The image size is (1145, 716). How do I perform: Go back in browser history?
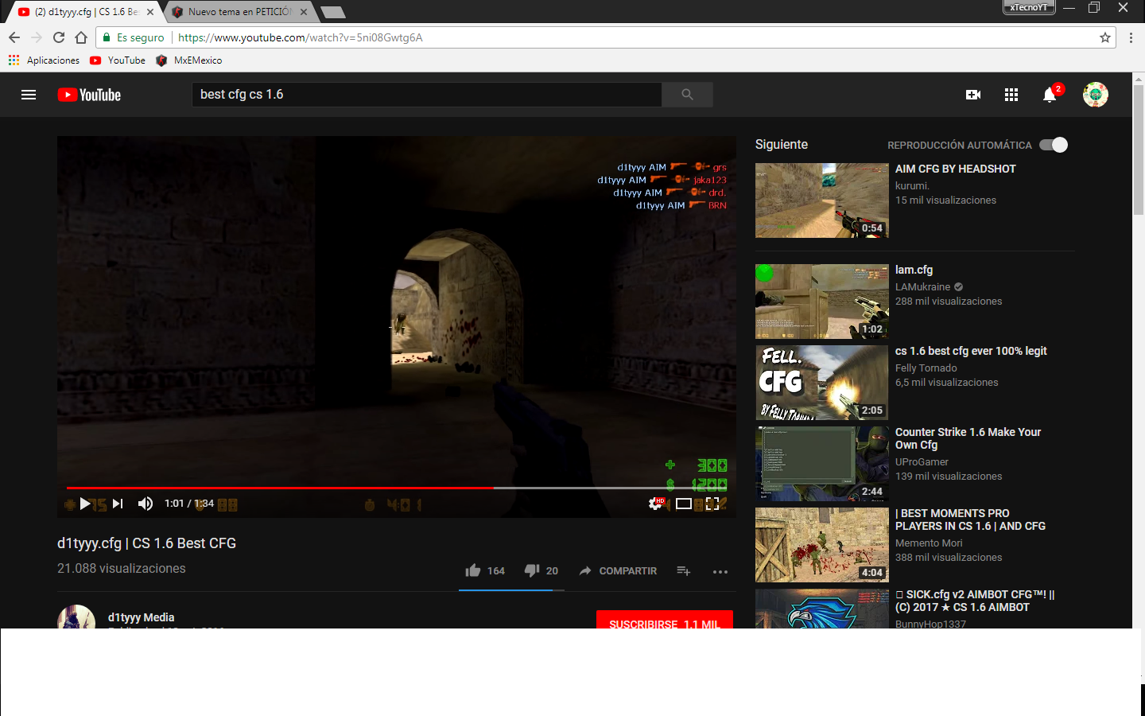(14, 37)
